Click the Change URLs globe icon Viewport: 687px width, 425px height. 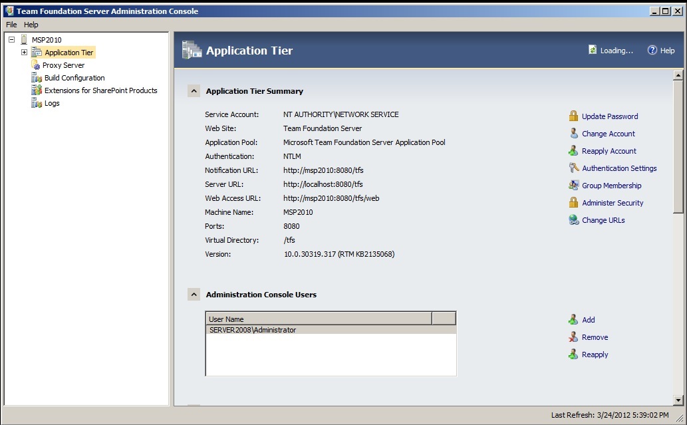[573, 220]
